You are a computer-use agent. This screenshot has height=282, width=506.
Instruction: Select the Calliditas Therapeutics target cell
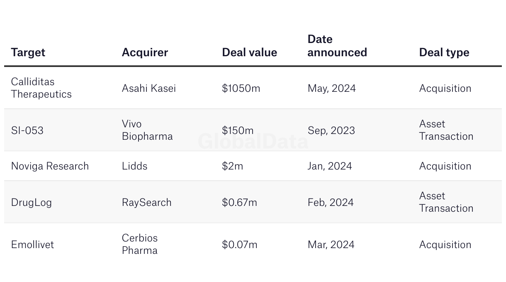pos(41,88)
